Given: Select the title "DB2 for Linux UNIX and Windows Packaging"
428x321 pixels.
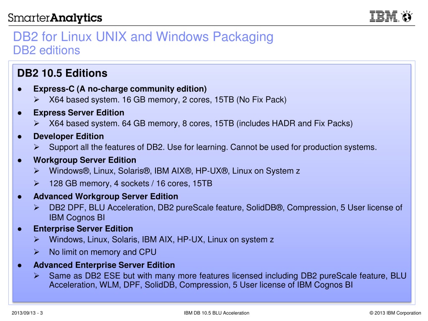Looking at the screenshot, I should pyautogui.click(x=143, y=37).
